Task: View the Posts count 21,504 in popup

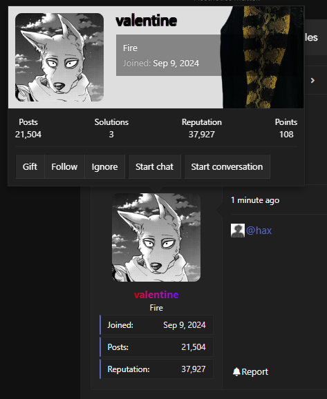Action: tap(28, 135)
